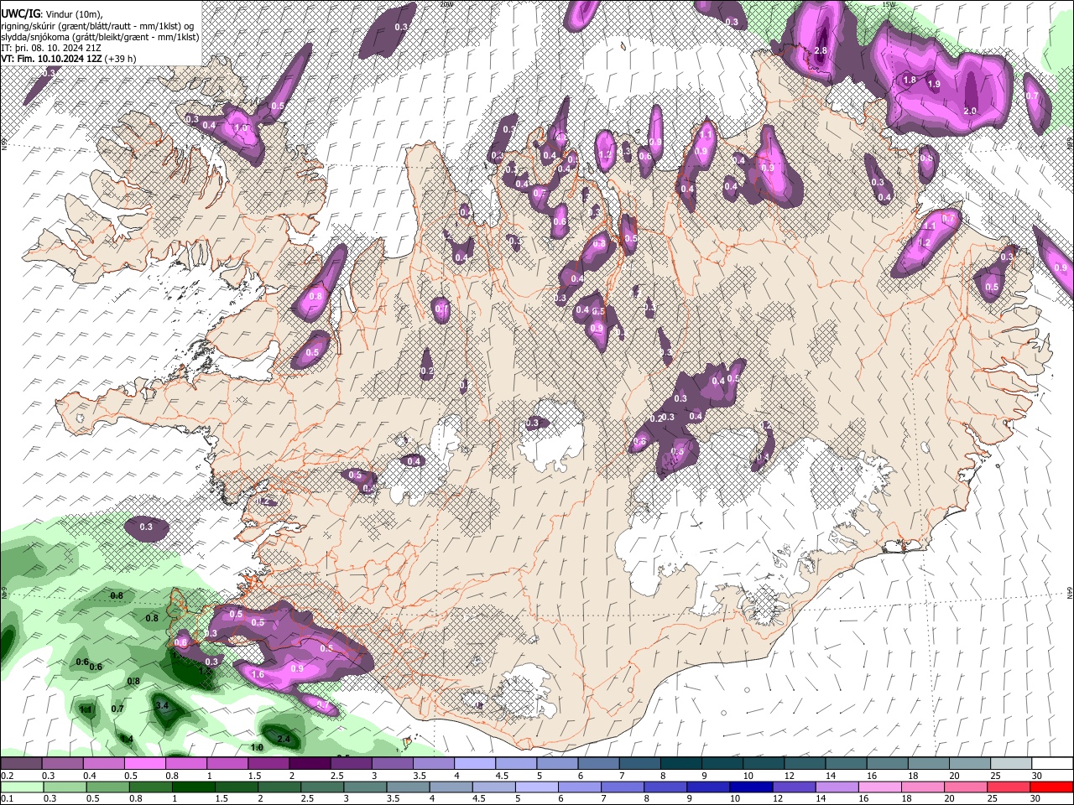Click the "0.1" label in the rain legend row
Viewport: 1074px width, 805px height.
pyautogui.click(x=7, y=798)
